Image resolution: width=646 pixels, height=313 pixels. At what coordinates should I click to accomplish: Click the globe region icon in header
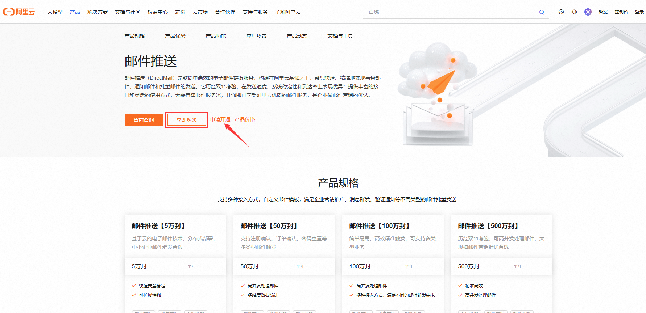point(561,12)
